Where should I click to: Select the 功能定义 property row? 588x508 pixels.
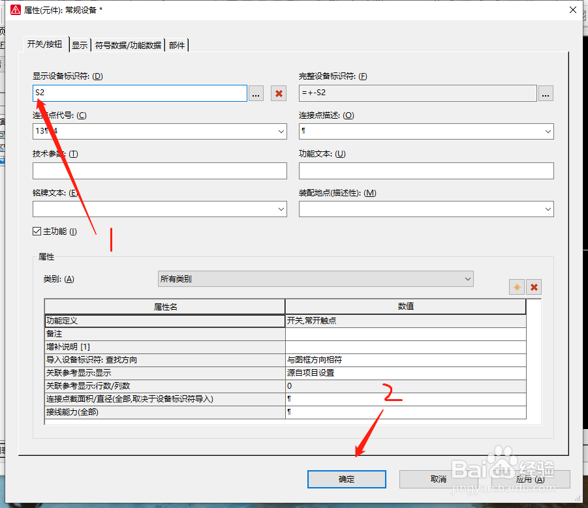click(165, 321)
